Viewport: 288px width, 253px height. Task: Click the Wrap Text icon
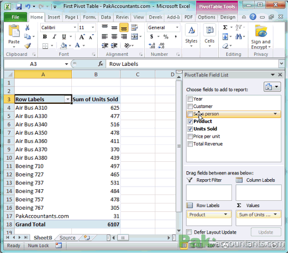(134, 27)
